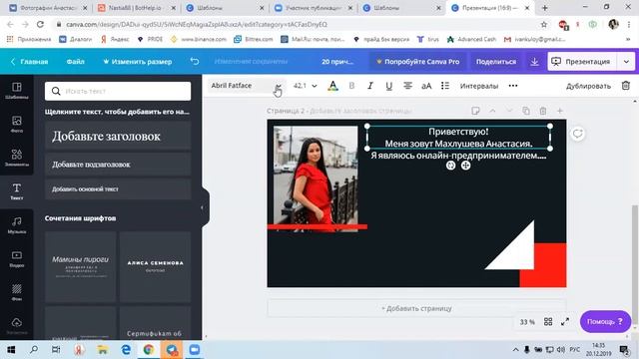This screenshot has width=639, height=359.
Task: Click rotate handle below text box
Action: coord(450,166)
